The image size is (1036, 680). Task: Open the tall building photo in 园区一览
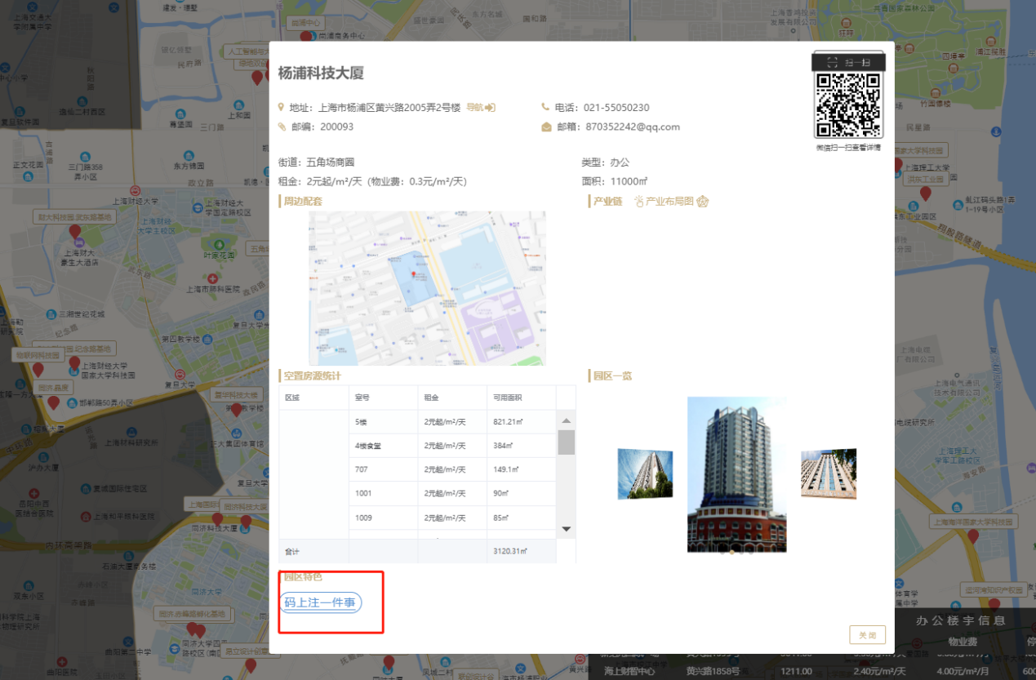(737, 473)
